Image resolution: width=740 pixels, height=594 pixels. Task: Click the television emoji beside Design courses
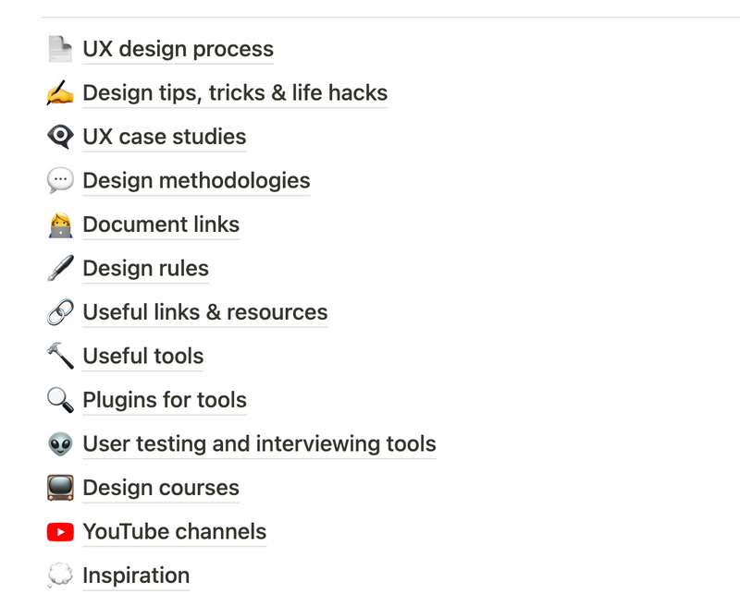60,488
